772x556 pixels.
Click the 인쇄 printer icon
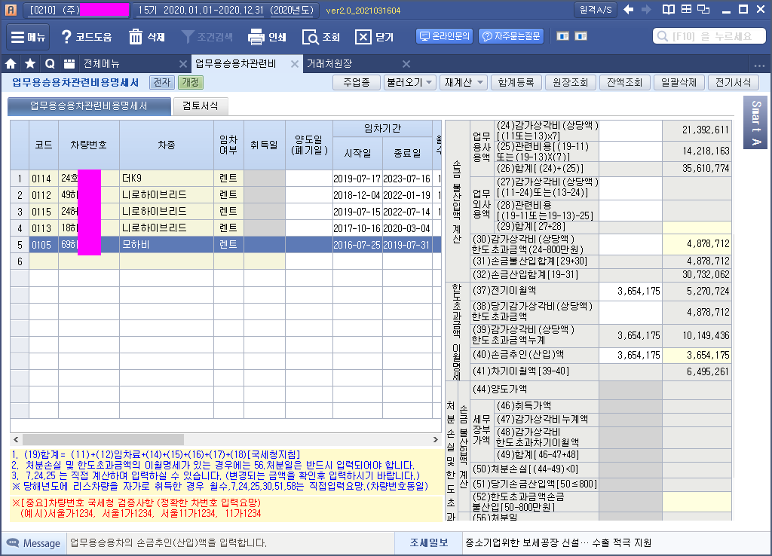coord(256,37)
